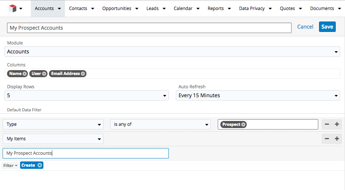Open the dropdown arrow beside the cube logo
345x190 pixels.
(x=21, y=9)
